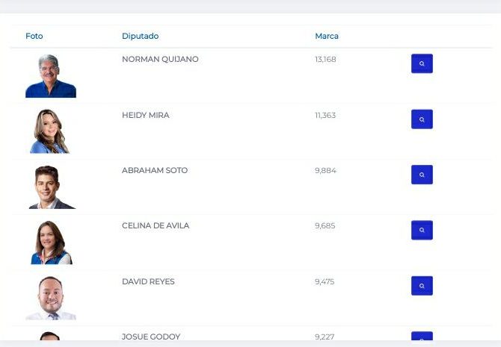Open Celina de Avila's magnifier button

(x=422, y=230)
